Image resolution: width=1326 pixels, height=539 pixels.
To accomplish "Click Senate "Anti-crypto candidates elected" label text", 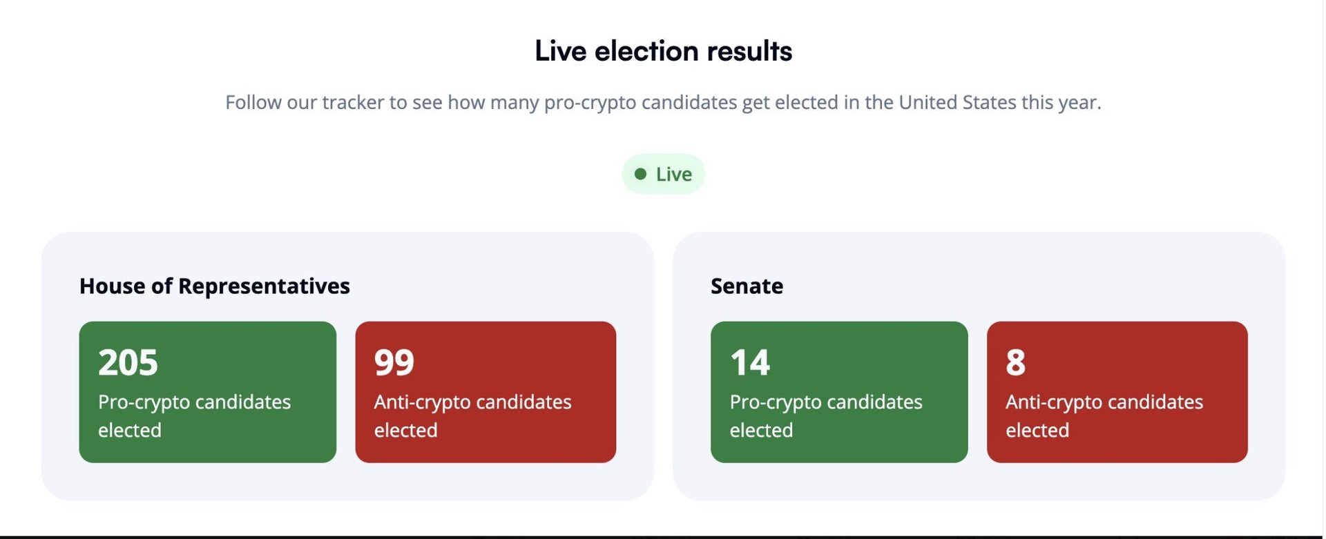I will [x=1104, y=415].
